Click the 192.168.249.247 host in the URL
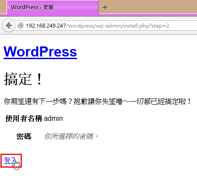Viewport: 197px width, 176px height. 46,26
